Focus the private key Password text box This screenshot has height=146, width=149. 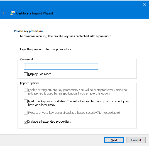click(x=61, y=66)
